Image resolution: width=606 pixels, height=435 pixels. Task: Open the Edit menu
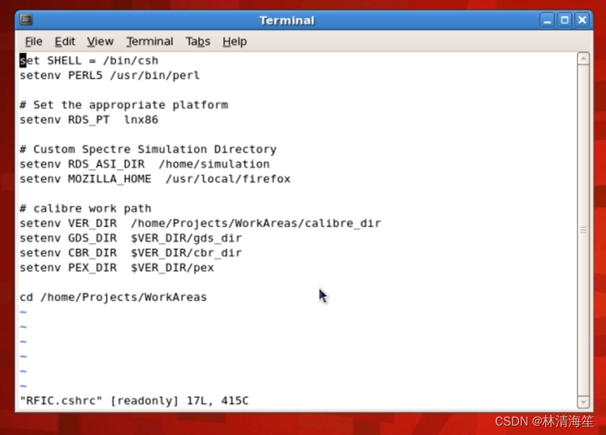pyautogui.click(x=65, y=41)
